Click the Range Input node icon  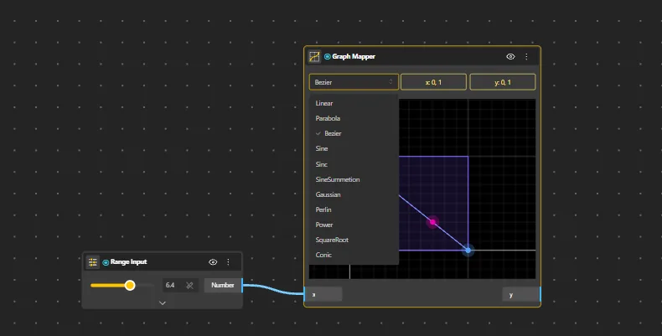[x=92, y=262]
